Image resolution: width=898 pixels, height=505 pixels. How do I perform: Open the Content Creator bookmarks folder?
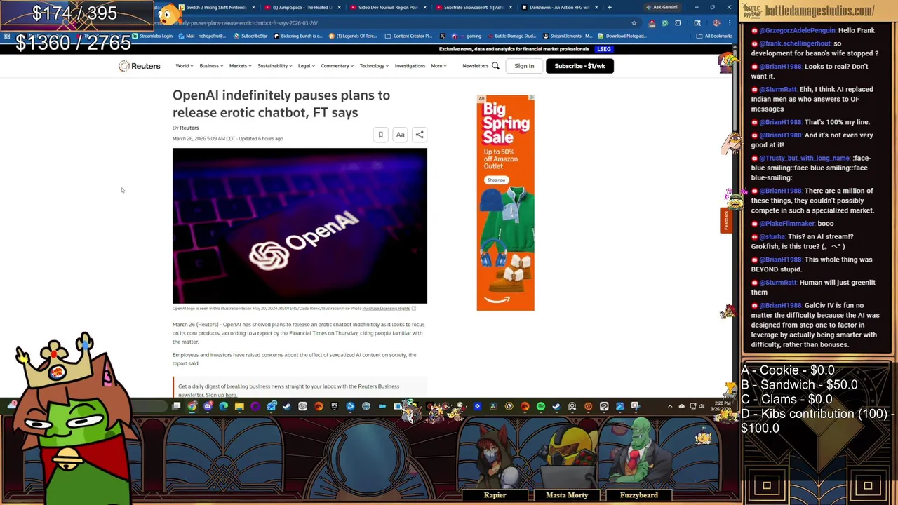[408, 36]
